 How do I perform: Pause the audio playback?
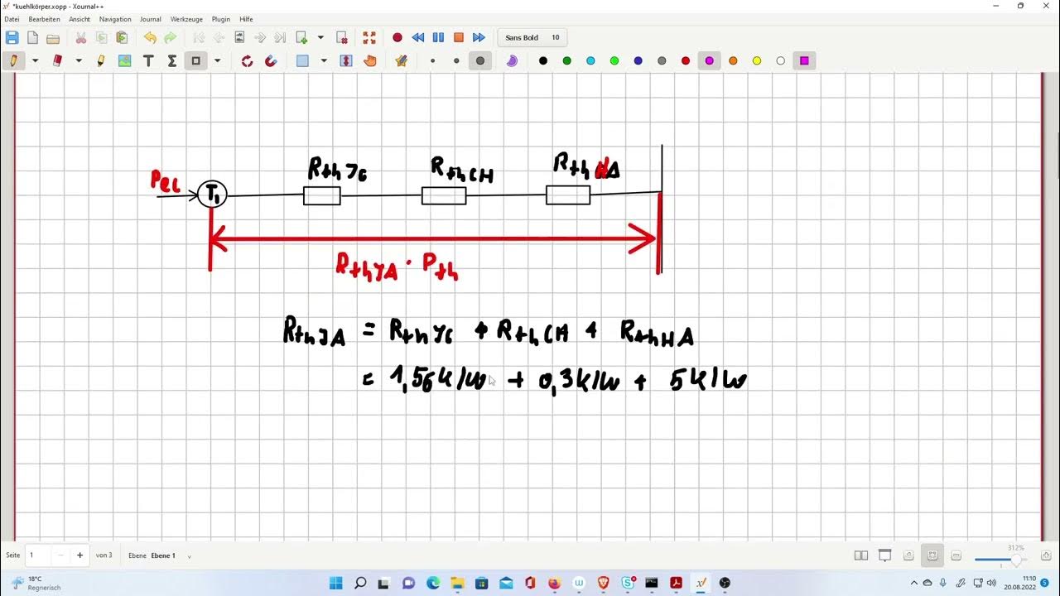point(438,37)
